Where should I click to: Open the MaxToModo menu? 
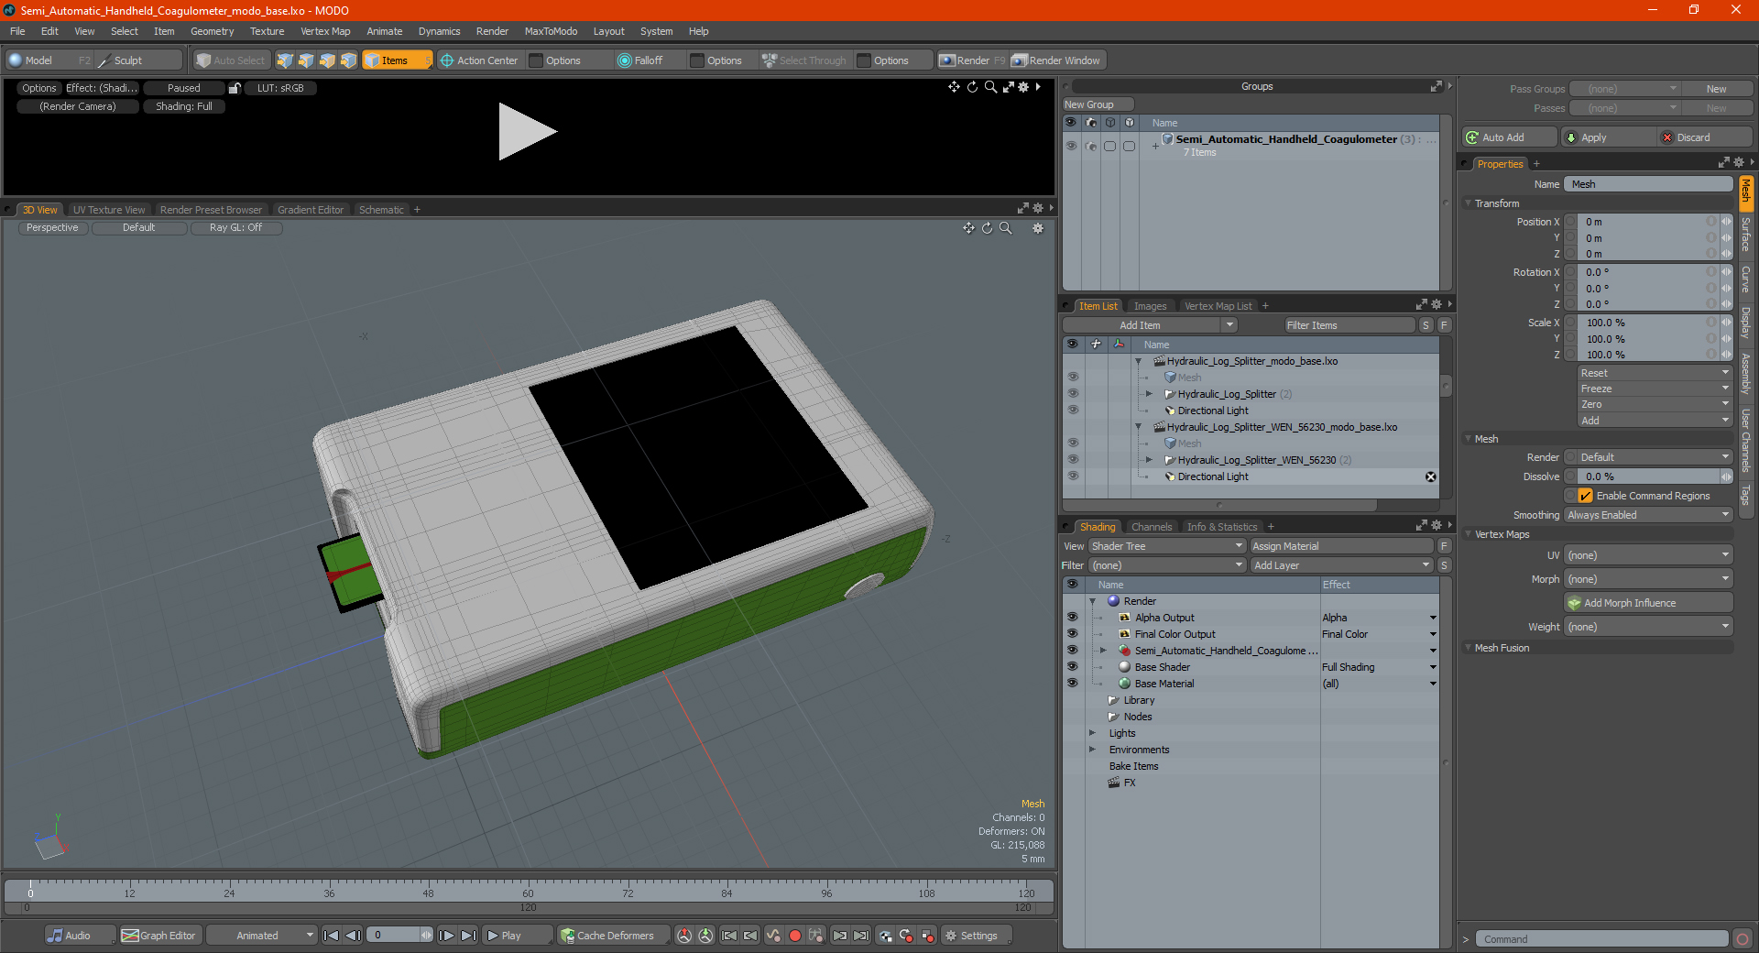551,31
